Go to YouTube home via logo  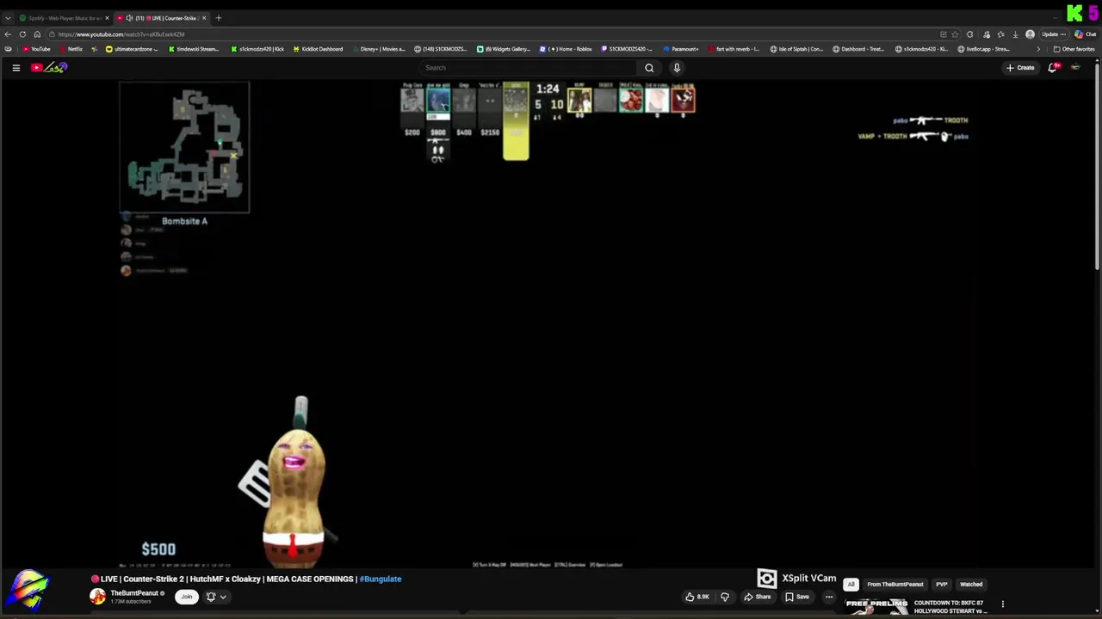[49, 68]
